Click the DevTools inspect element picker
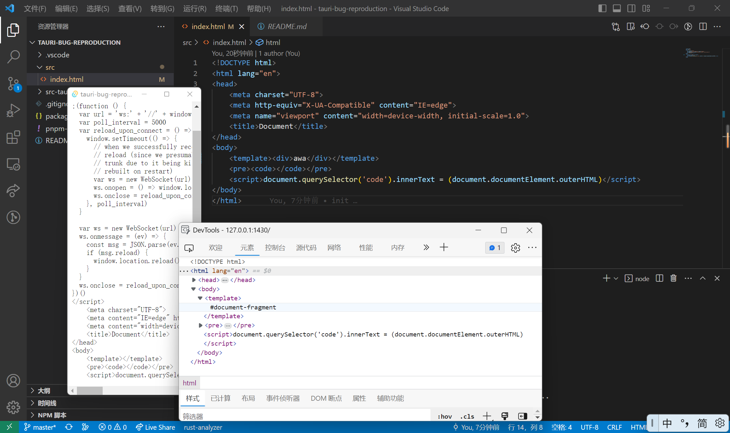 189,248
